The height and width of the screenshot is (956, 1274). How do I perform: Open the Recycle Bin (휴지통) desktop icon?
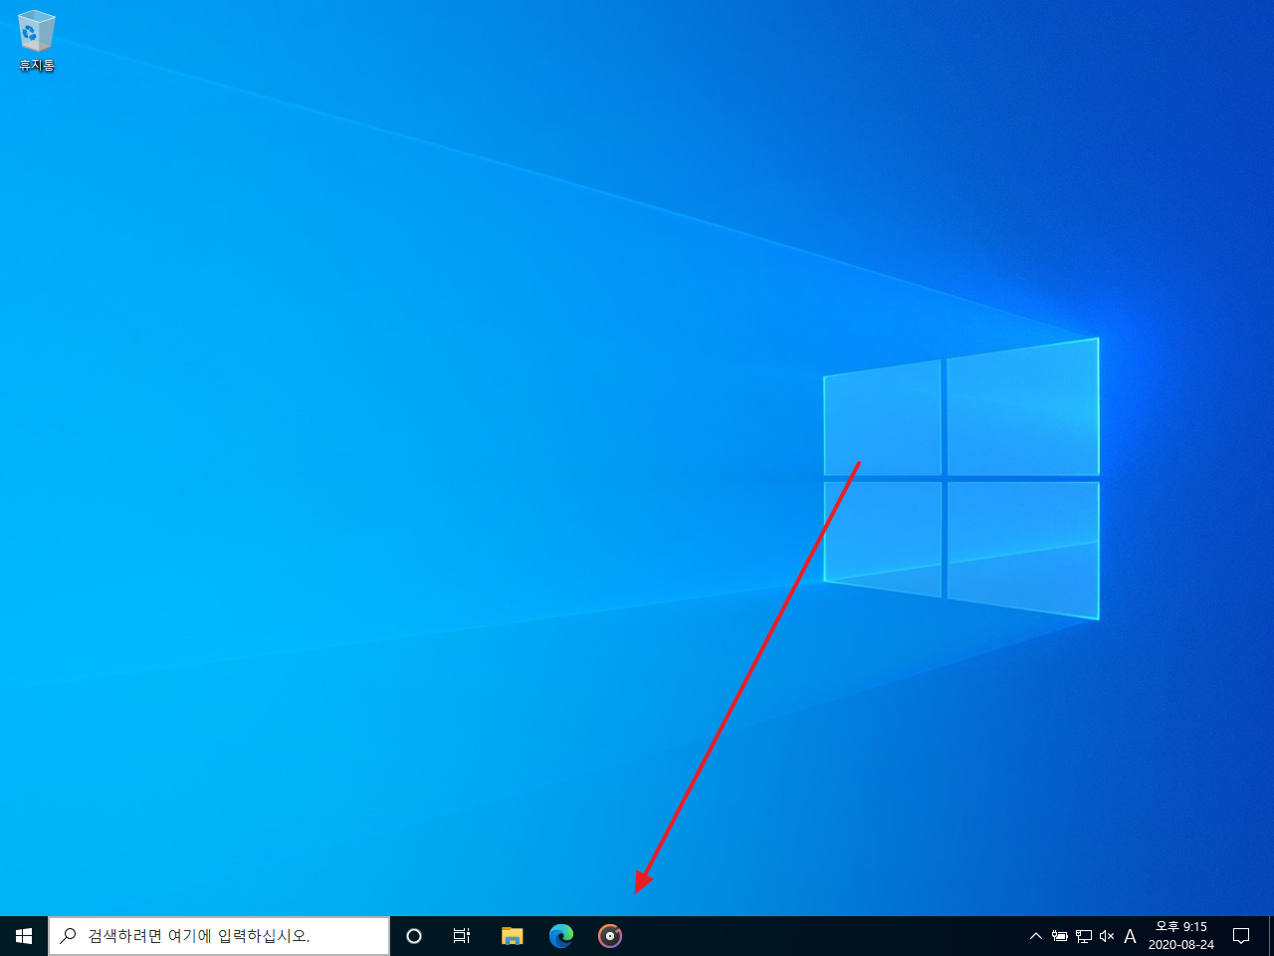pos(37,41)
